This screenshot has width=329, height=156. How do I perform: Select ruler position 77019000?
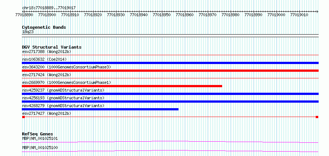tap(276, 15)
